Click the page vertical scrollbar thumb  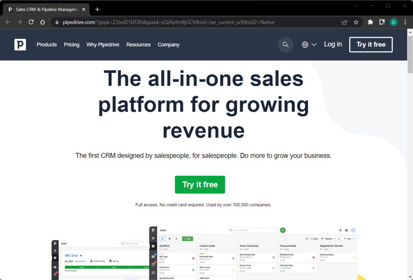tap(410, 55)
